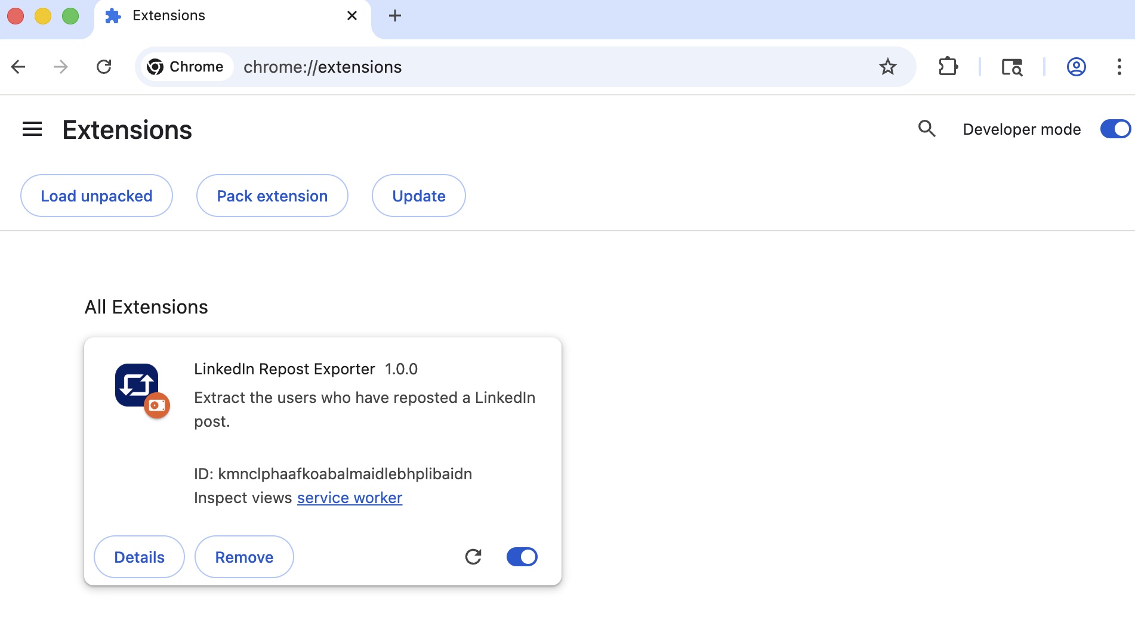Screen dimensions: 1135x639
Task: Click the version number 1.0.0
Action: pyautogui.click(x=401, y=369)
